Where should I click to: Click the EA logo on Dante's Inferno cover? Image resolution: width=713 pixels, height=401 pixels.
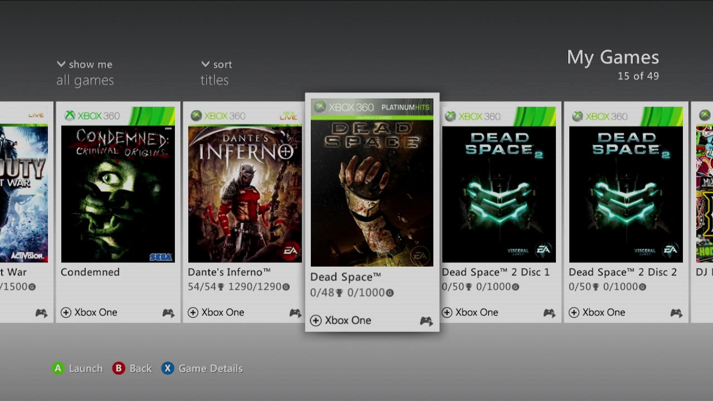pos(290,251)
